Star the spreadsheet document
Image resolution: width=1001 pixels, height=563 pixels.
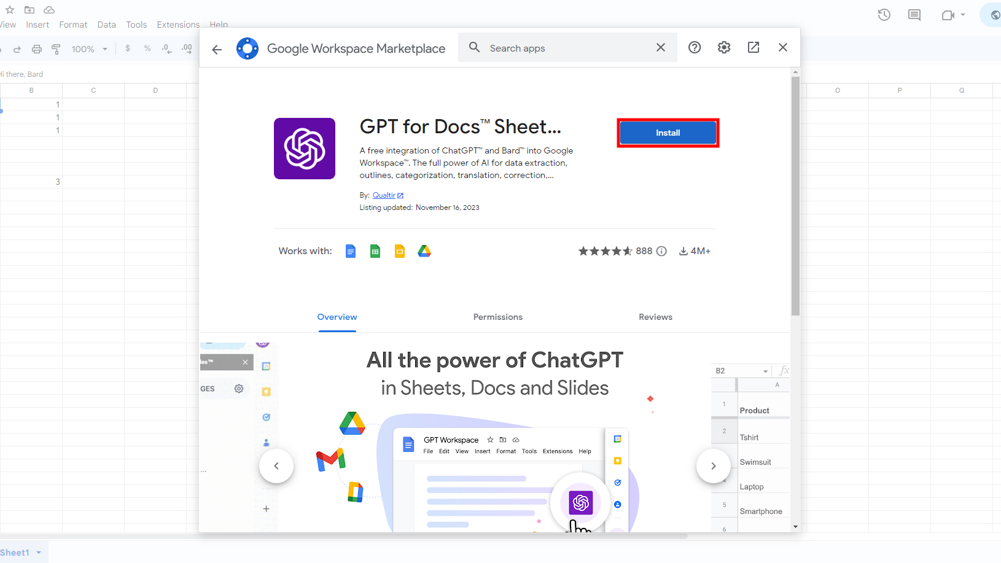tap(10, 10)
